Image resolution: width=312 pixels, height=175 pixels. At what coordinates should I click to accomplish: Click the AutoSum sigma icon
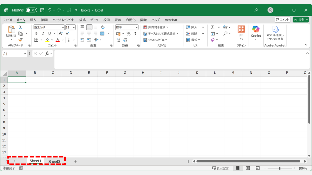click(x=213, y=27)
